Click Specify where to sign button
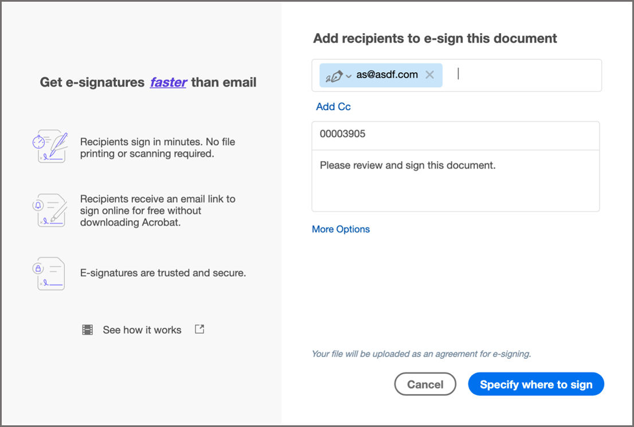The height and width of the screenshot is (427, 634). [x=536, y=385]
